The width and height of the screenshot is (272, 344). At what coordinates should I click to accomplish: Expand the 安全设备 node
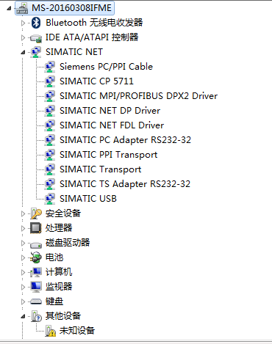[23, 213]
